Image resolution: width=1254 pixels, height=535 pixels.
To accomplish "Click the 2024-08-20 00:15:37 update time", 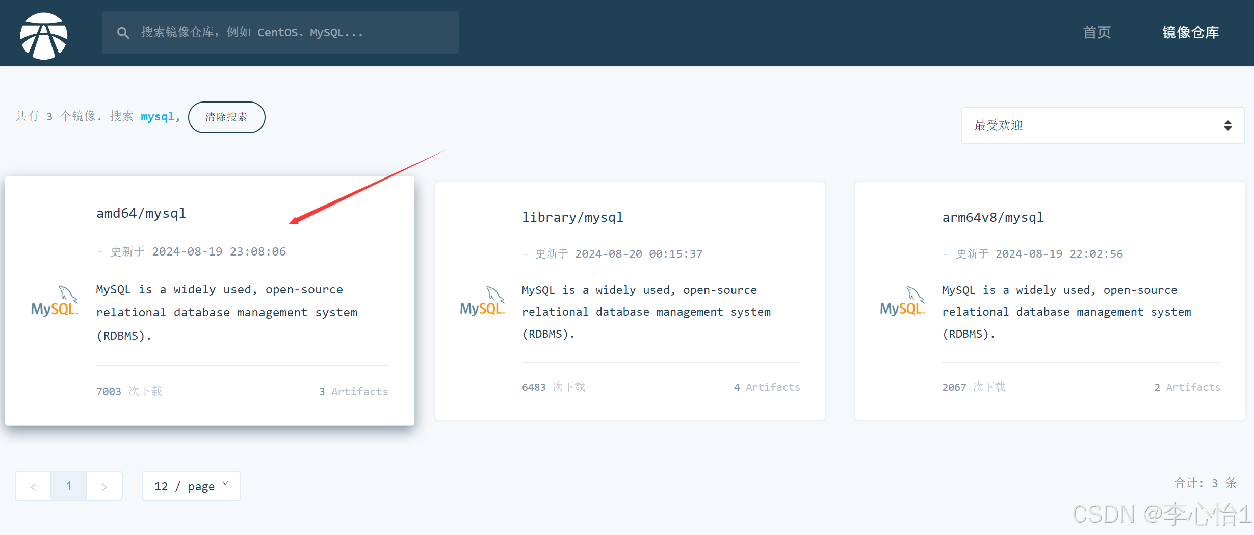I will point(639,253).
